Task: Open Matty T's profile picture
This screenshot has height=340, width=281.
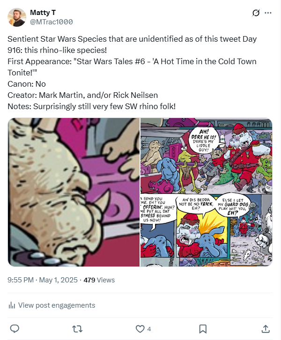Action: [17, 17]
